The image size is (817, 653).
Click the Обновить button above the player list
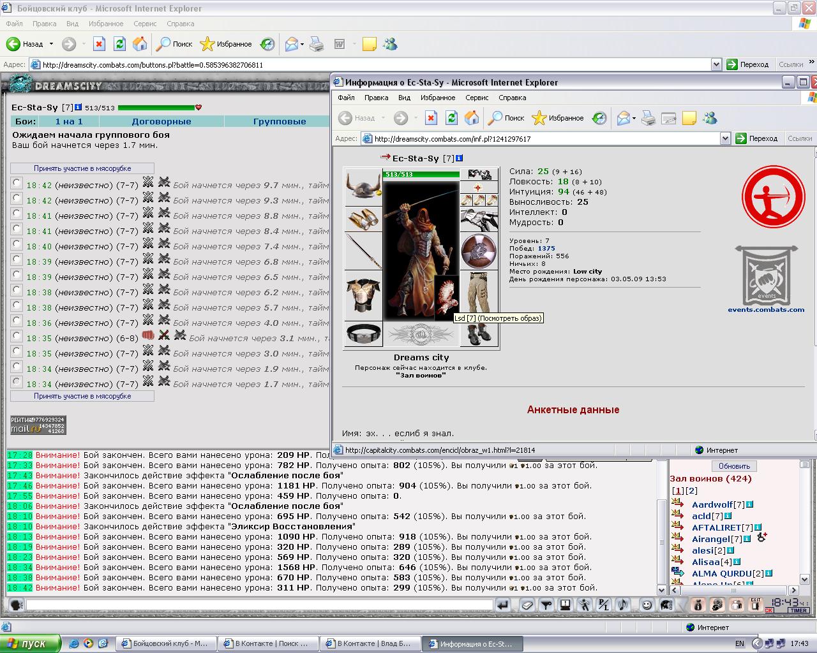coord(734,466)
